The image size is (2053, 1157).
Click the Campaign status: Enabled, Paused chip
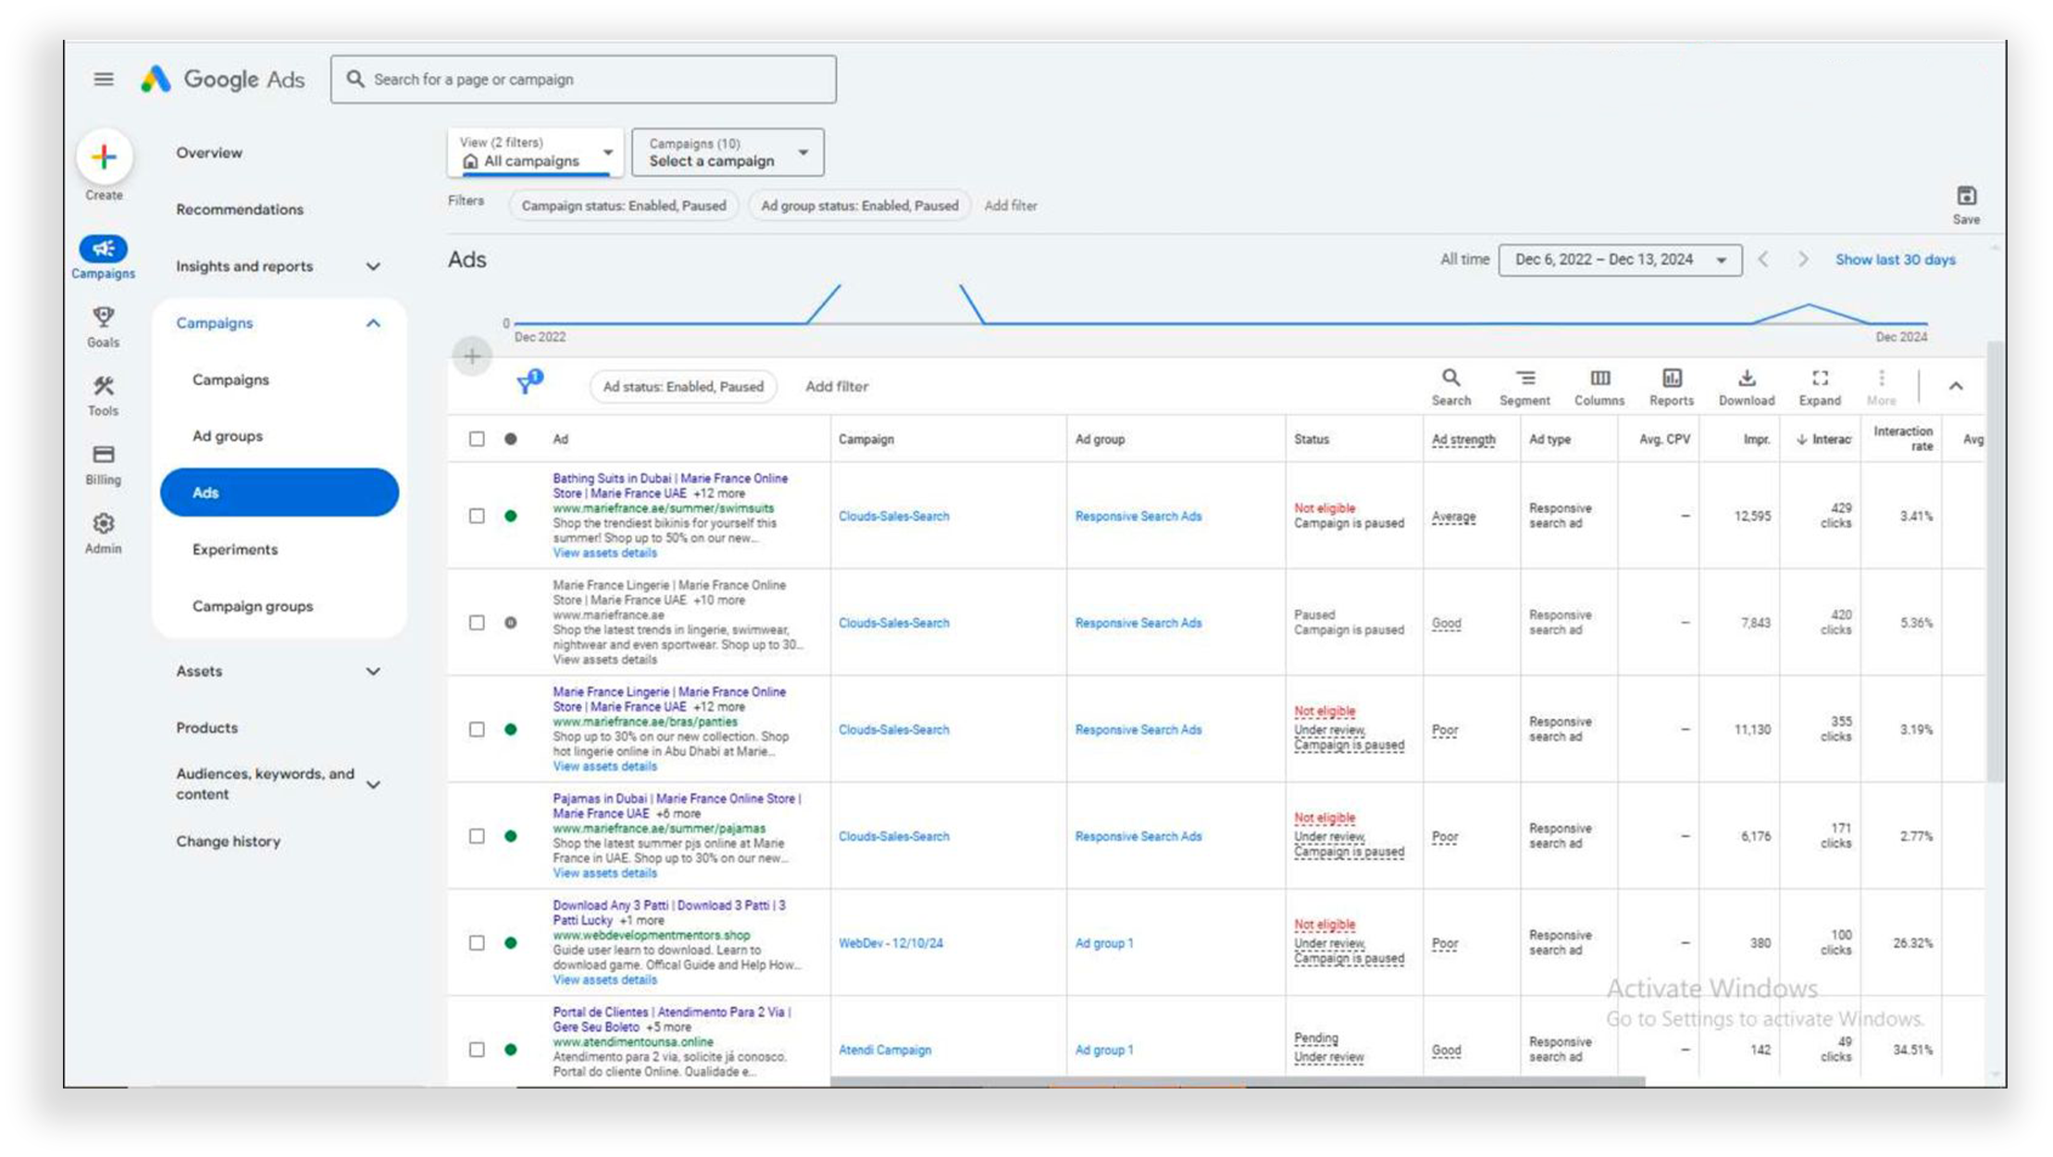coord(624,205)
